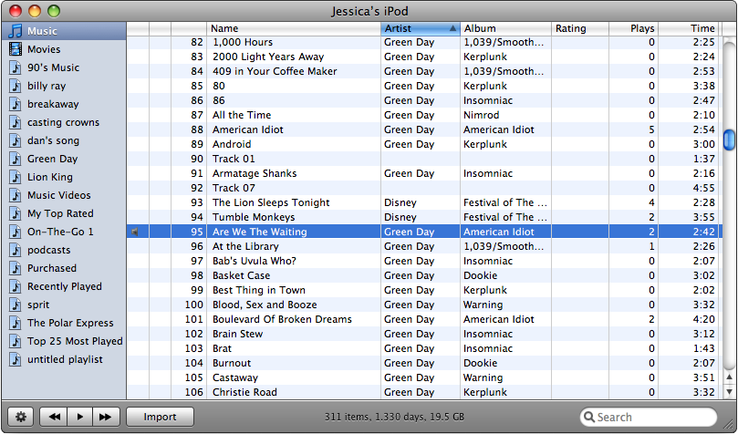The height and width of the screenshot is (434, 738).
Task: Click the window resize grip corner
Action: [x=730, y=426]
